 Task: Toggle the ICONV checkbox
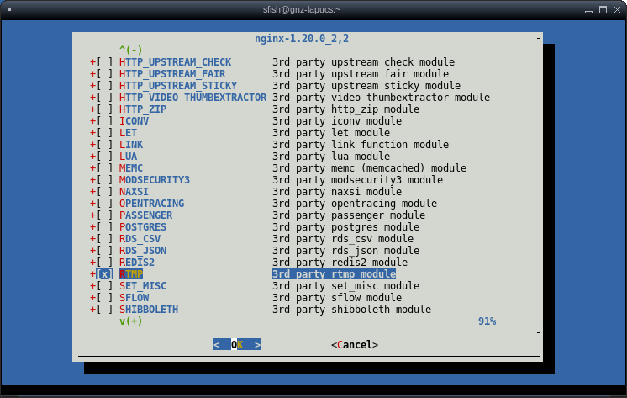coord(104,121)
